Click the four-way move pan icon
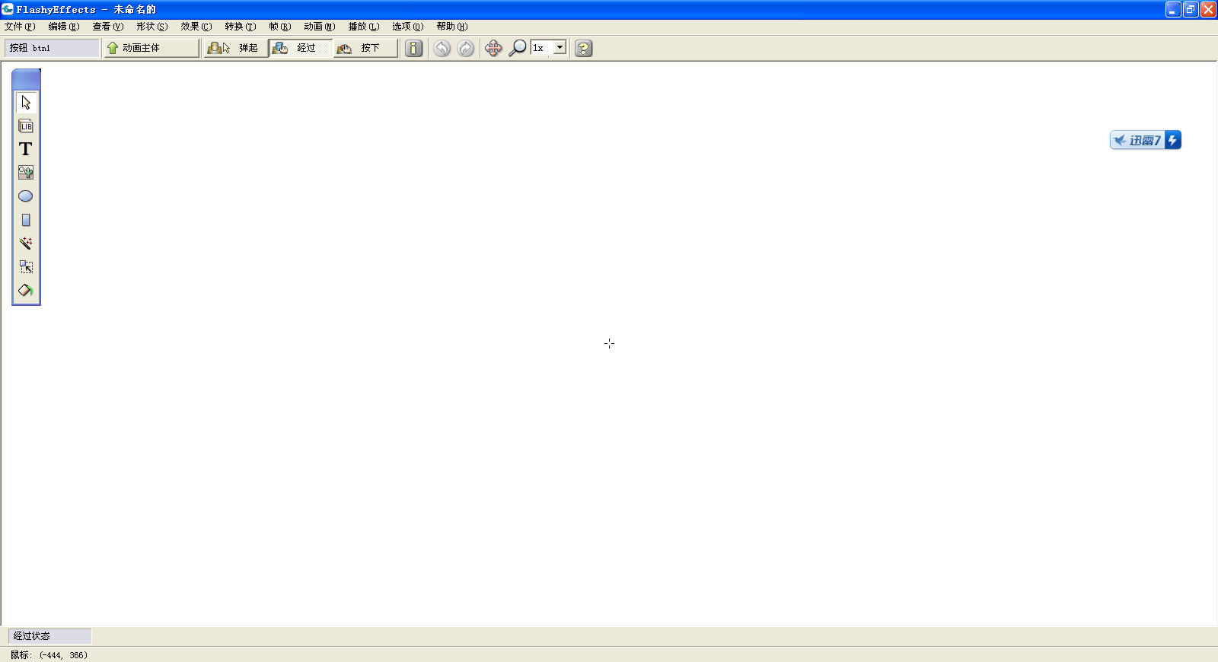1218x662 pixels. [x=493, y=48]
